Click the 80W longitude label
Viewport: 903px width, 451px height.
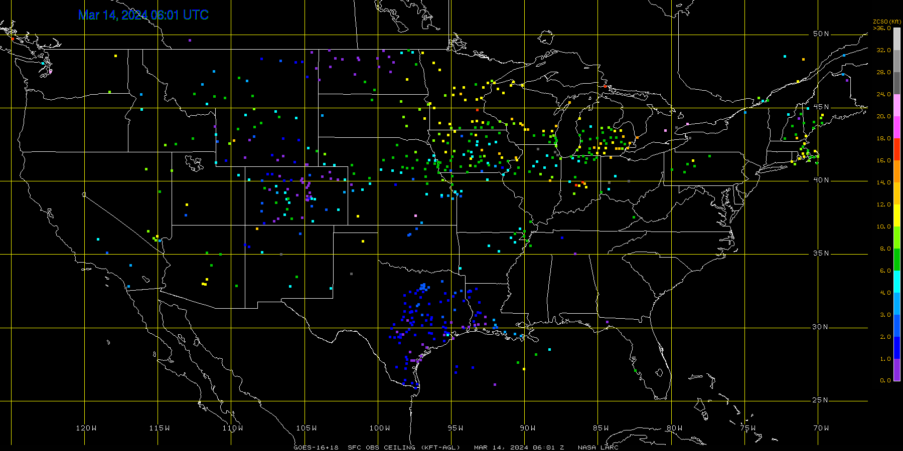click(x=675, y=428)
